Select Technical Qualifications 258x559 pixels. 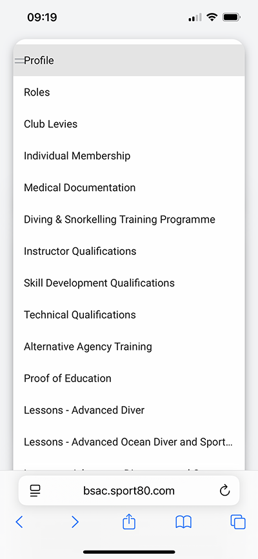coord(129,314)
